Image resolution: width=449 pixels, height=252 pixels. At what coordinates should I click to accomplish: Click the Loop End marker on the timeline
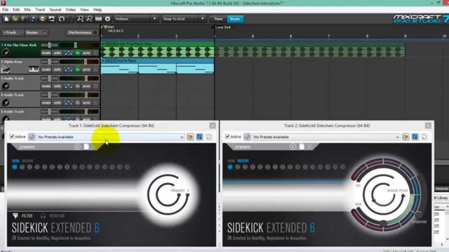(222, 27)
